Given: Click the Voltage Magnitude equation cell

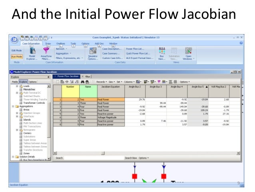Looking at the screenshot, I should click(x=111, y=117).
